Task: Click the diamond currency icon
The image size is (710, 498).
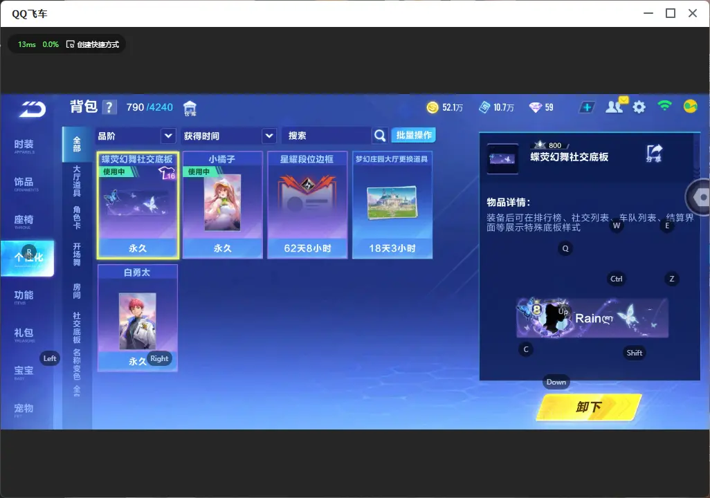Action: coord(535,107)
